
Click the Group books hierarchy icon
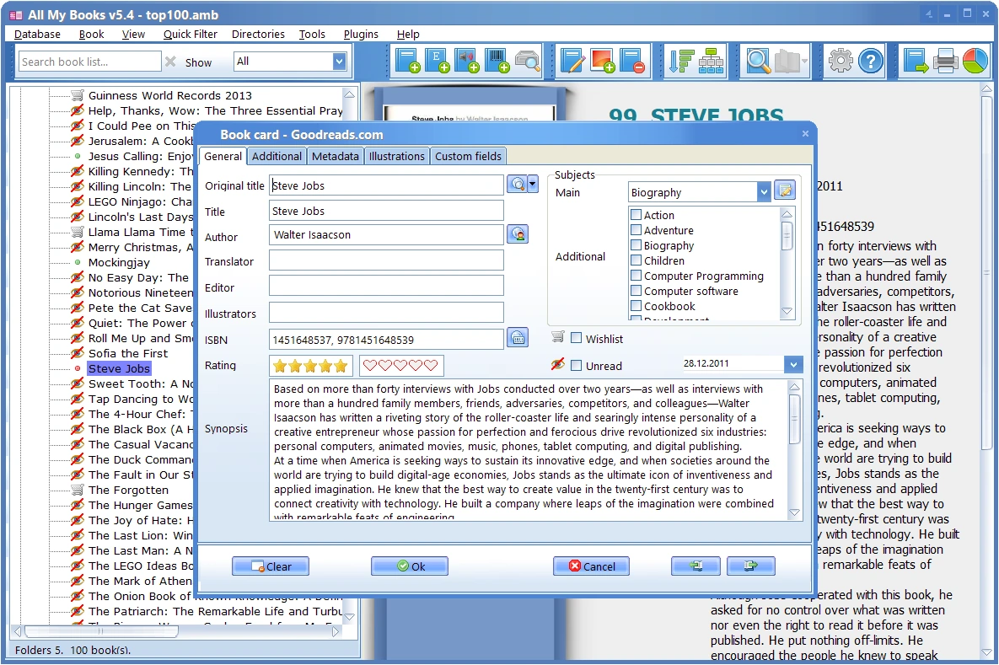(x=711, y=62)
